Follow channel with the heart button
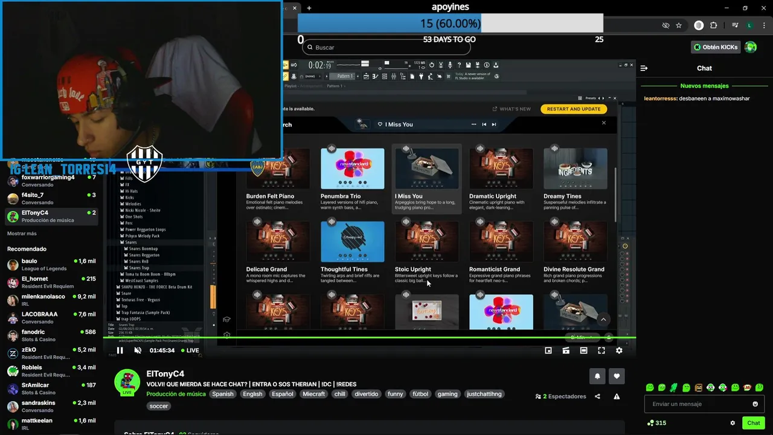The height and width of the screenshot is (435, 773). 617,376
